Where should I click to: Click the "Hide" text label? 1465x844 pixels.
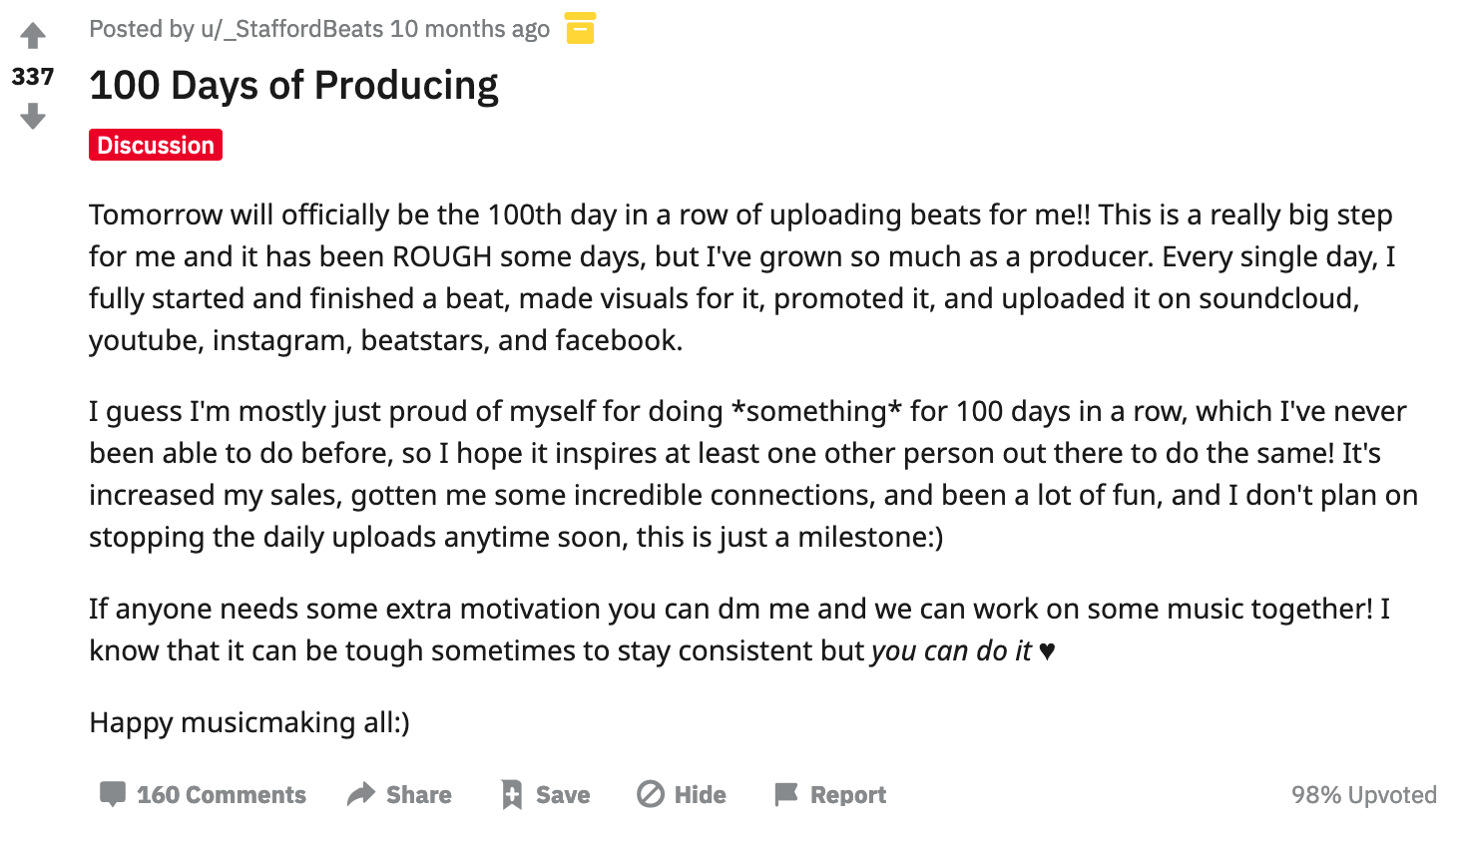pyautogui.click(x=701, y=795)
